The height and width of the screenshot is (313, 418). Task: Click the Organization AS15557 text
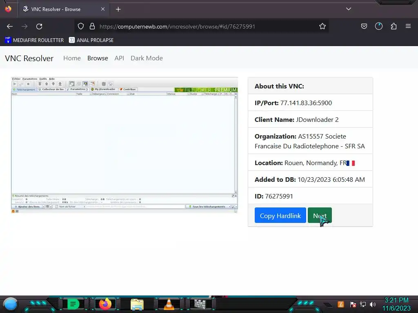309,141
